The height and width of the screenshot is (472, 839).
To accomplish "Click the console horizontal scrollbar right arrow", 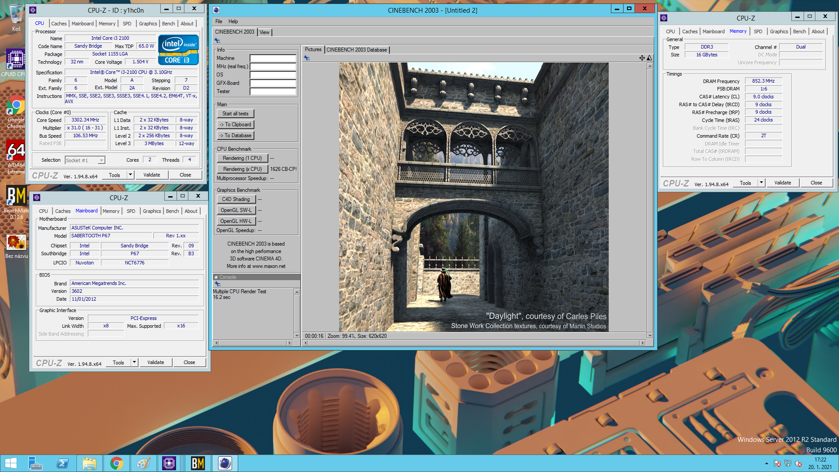I will coord(289,343).
